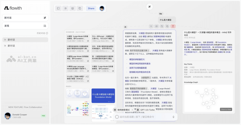Viewport: 241px width, 125px height.
Task: Click the regenerate icon on AI node
Action: point(161,26)
